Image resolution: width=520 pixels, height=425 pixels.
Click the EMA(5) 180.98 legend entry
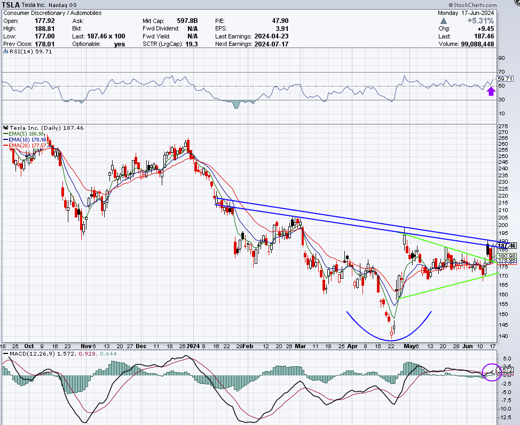click(23, 133)
